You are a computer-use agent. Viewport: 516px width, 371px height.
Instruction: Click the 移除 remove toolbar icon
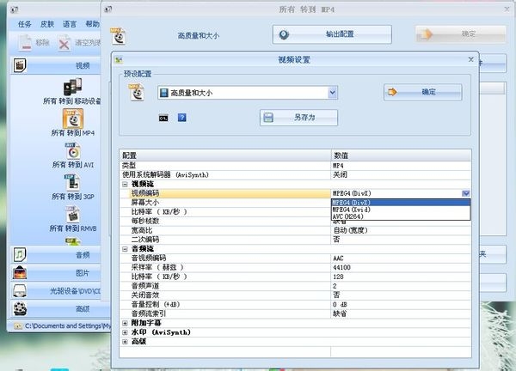tap(24, 42)
